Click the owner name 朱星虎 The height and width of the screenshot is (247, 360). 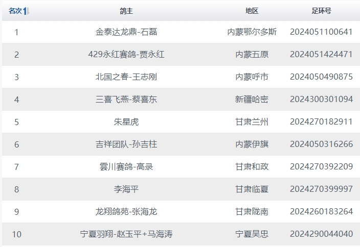[x=126, y=122]
